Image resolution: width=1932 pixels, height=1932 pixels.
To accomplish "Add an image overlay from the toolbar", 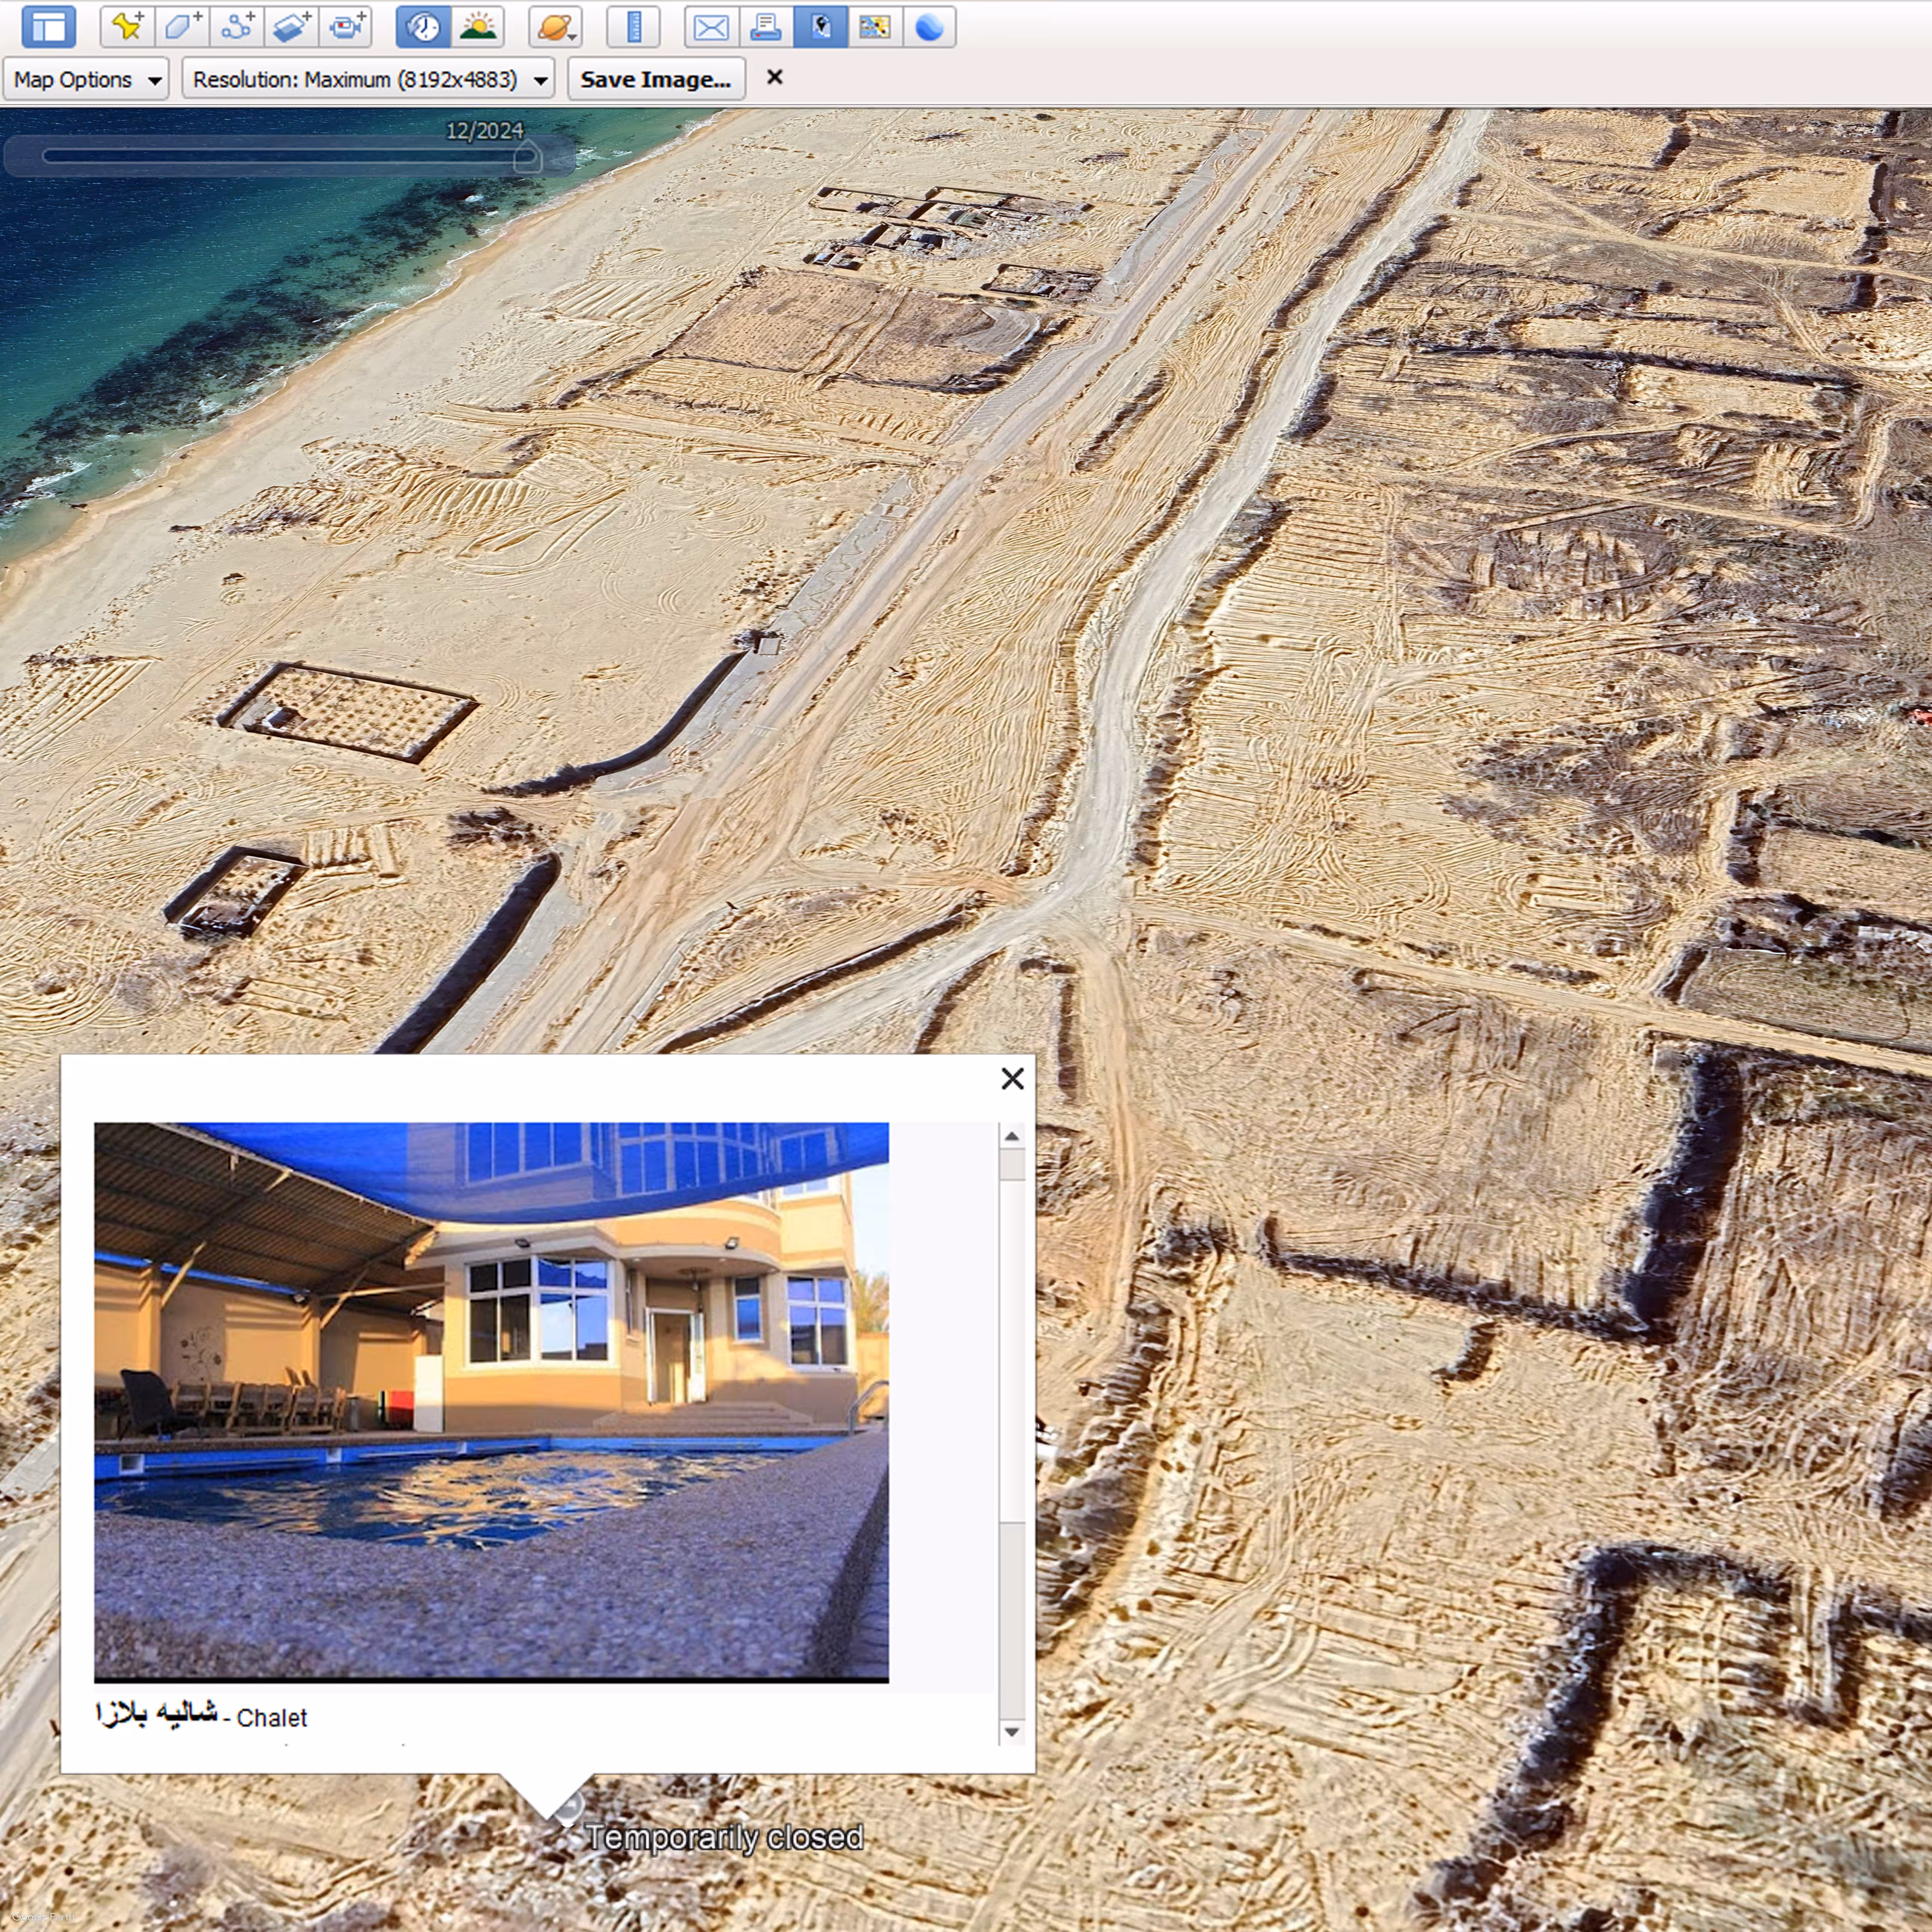I will (x=291, y=27).
